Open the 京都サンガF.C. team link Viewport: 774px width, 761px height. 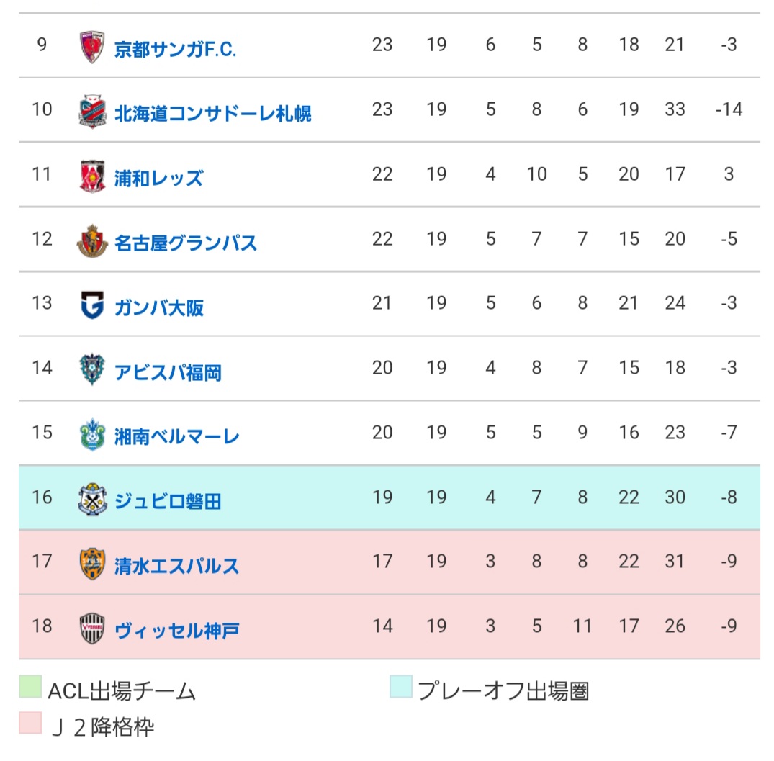point(175,49)
